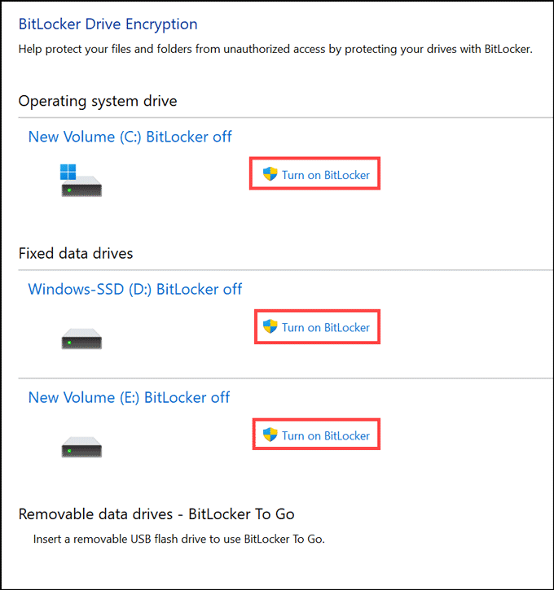Click the shield icon for the C: drive
The width and height of the screenshot is (554, 590).
click(270, 174)
